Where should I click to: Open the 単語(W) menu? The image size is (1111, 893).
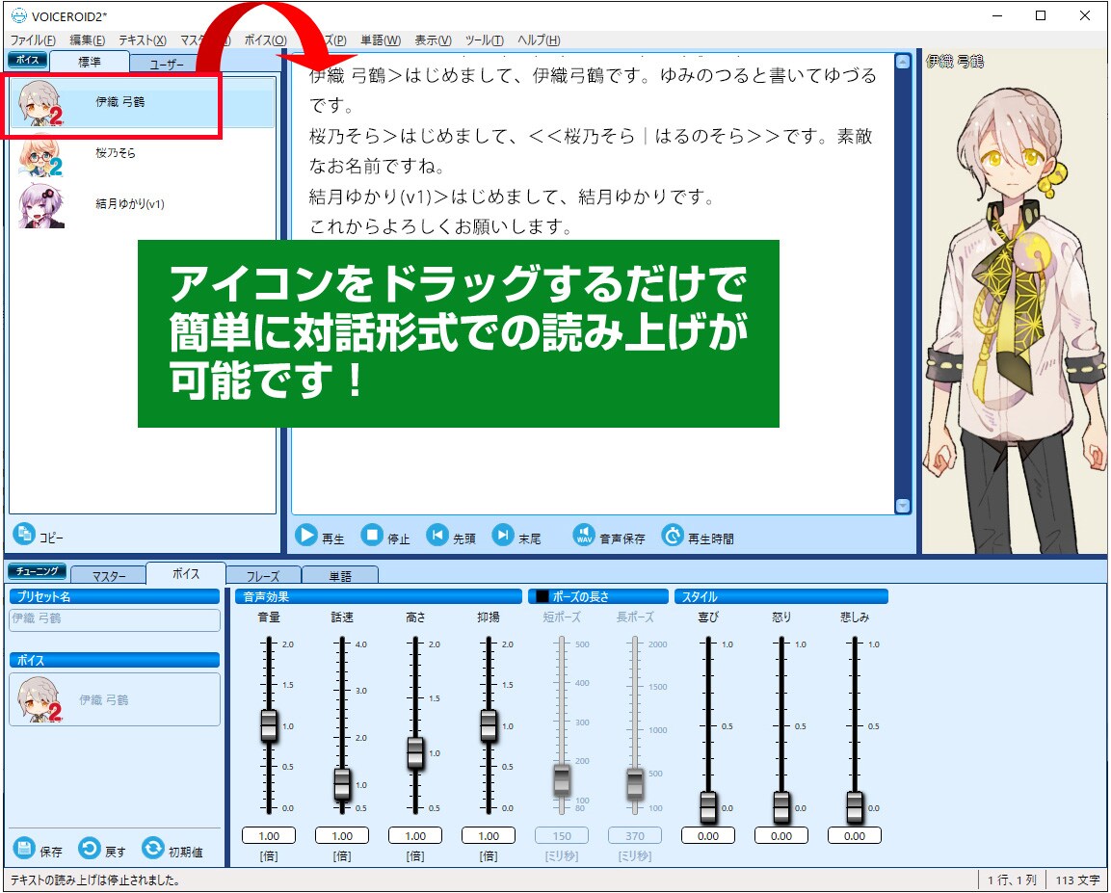[381, 40]
